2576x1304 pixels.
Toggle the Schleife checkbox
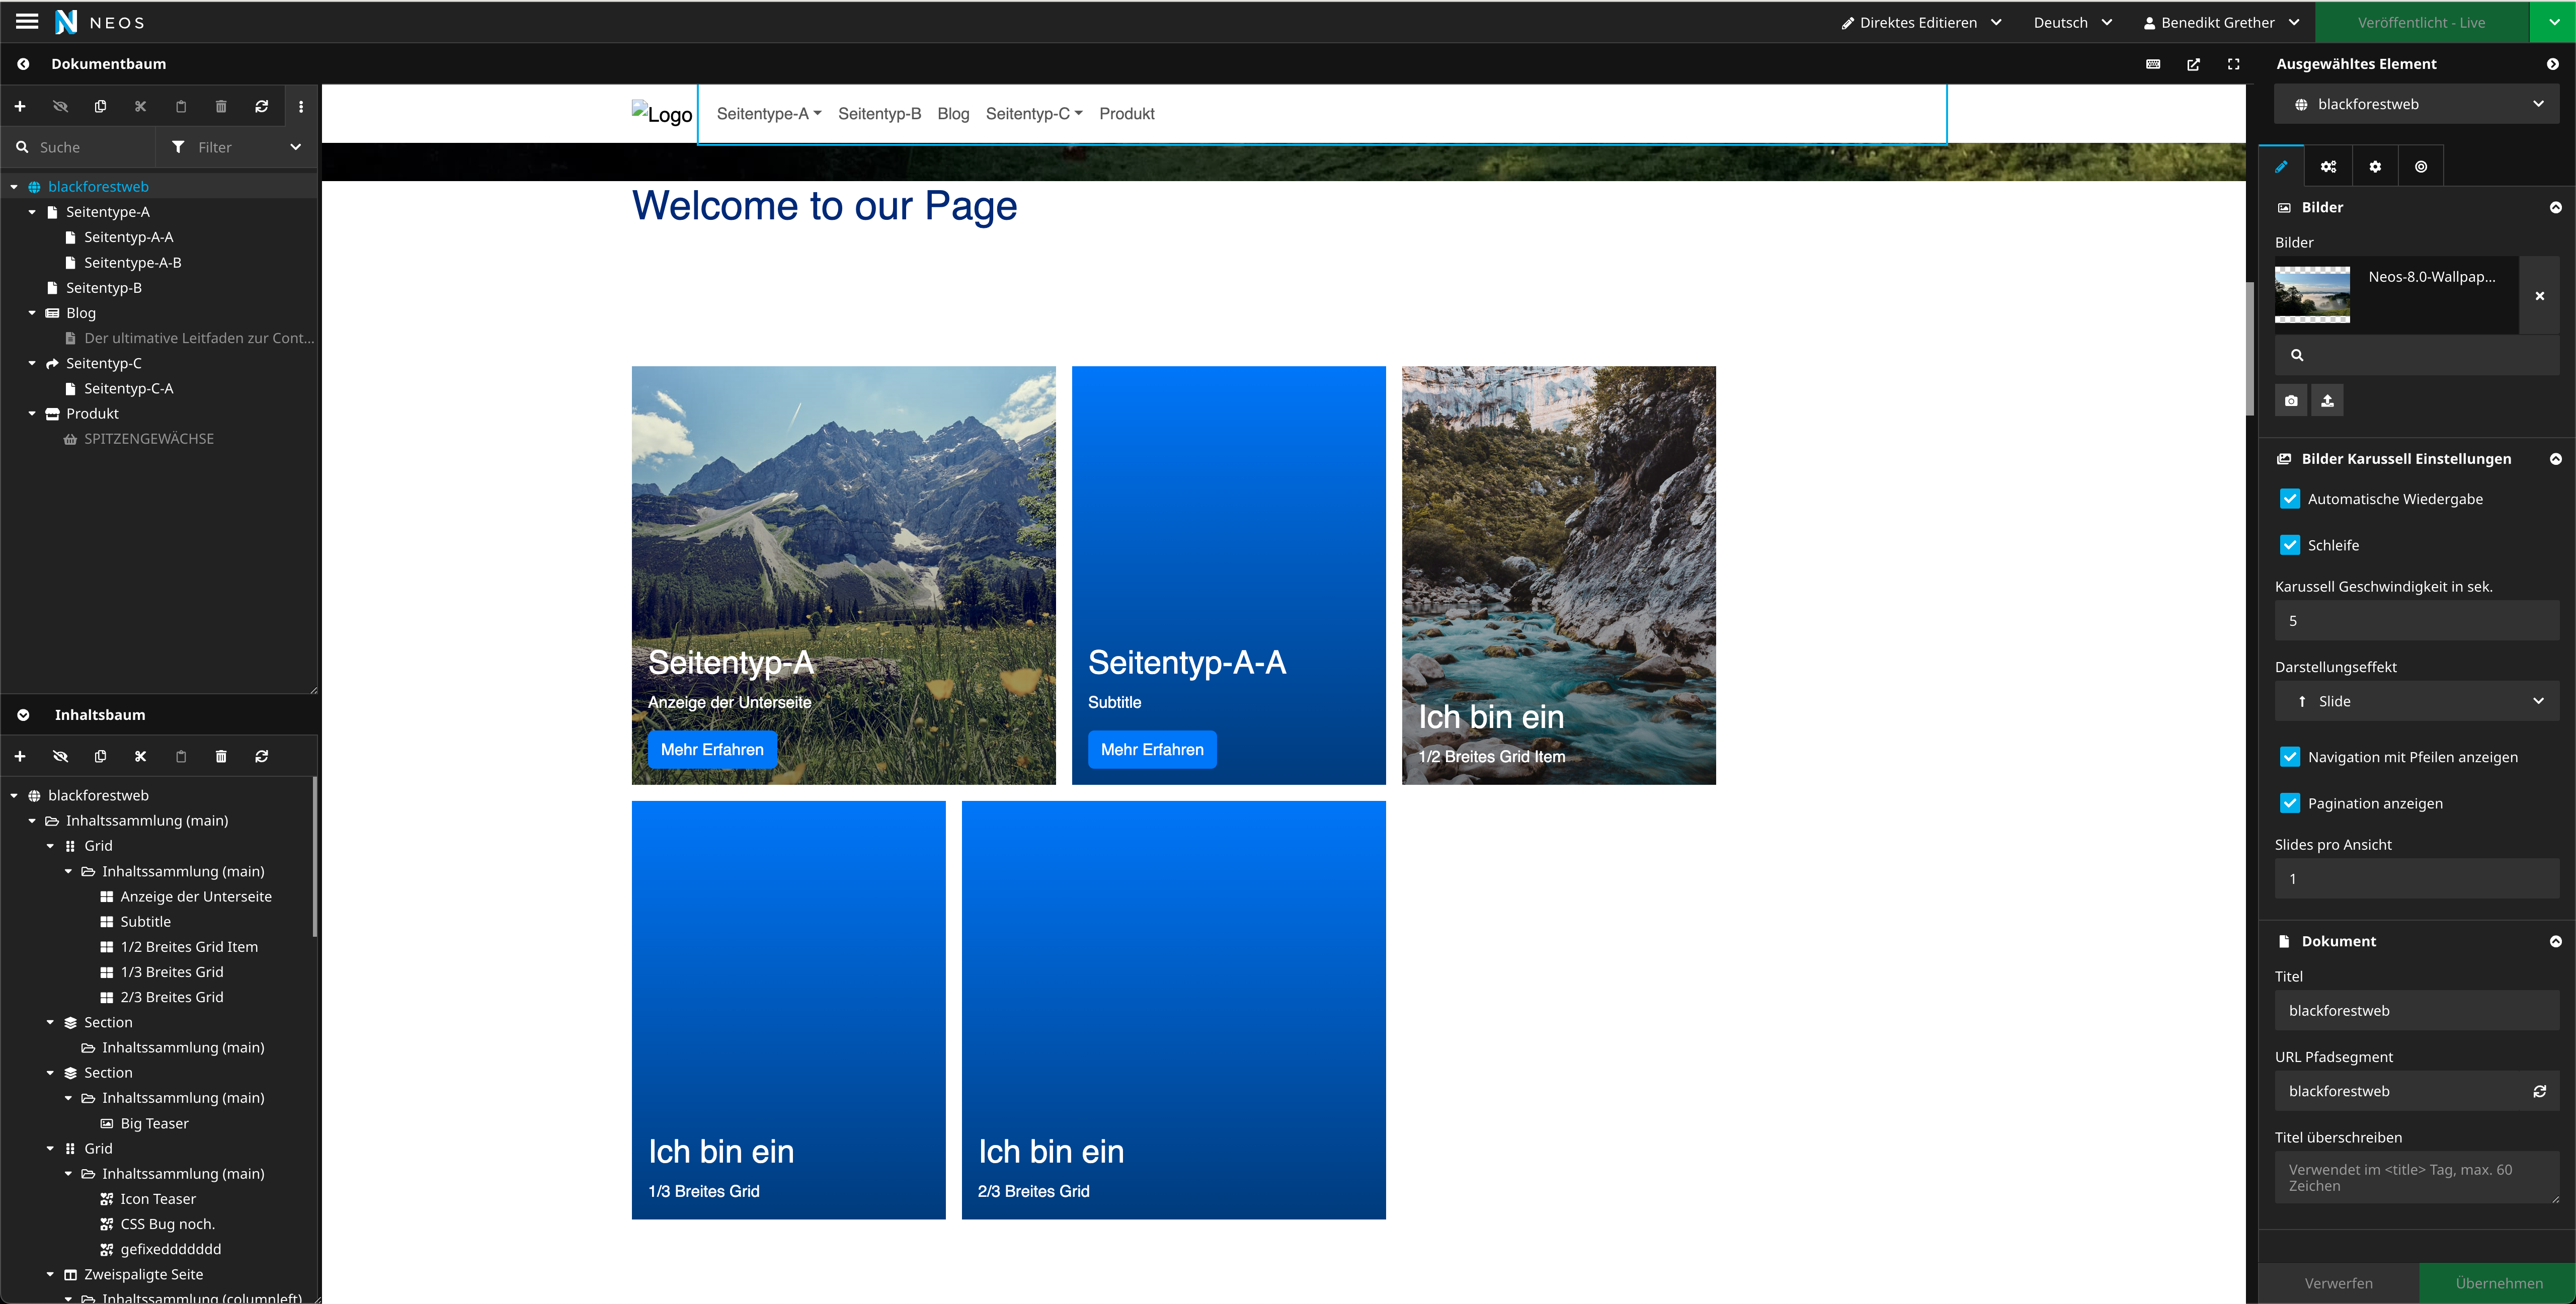pos(2289,545)
